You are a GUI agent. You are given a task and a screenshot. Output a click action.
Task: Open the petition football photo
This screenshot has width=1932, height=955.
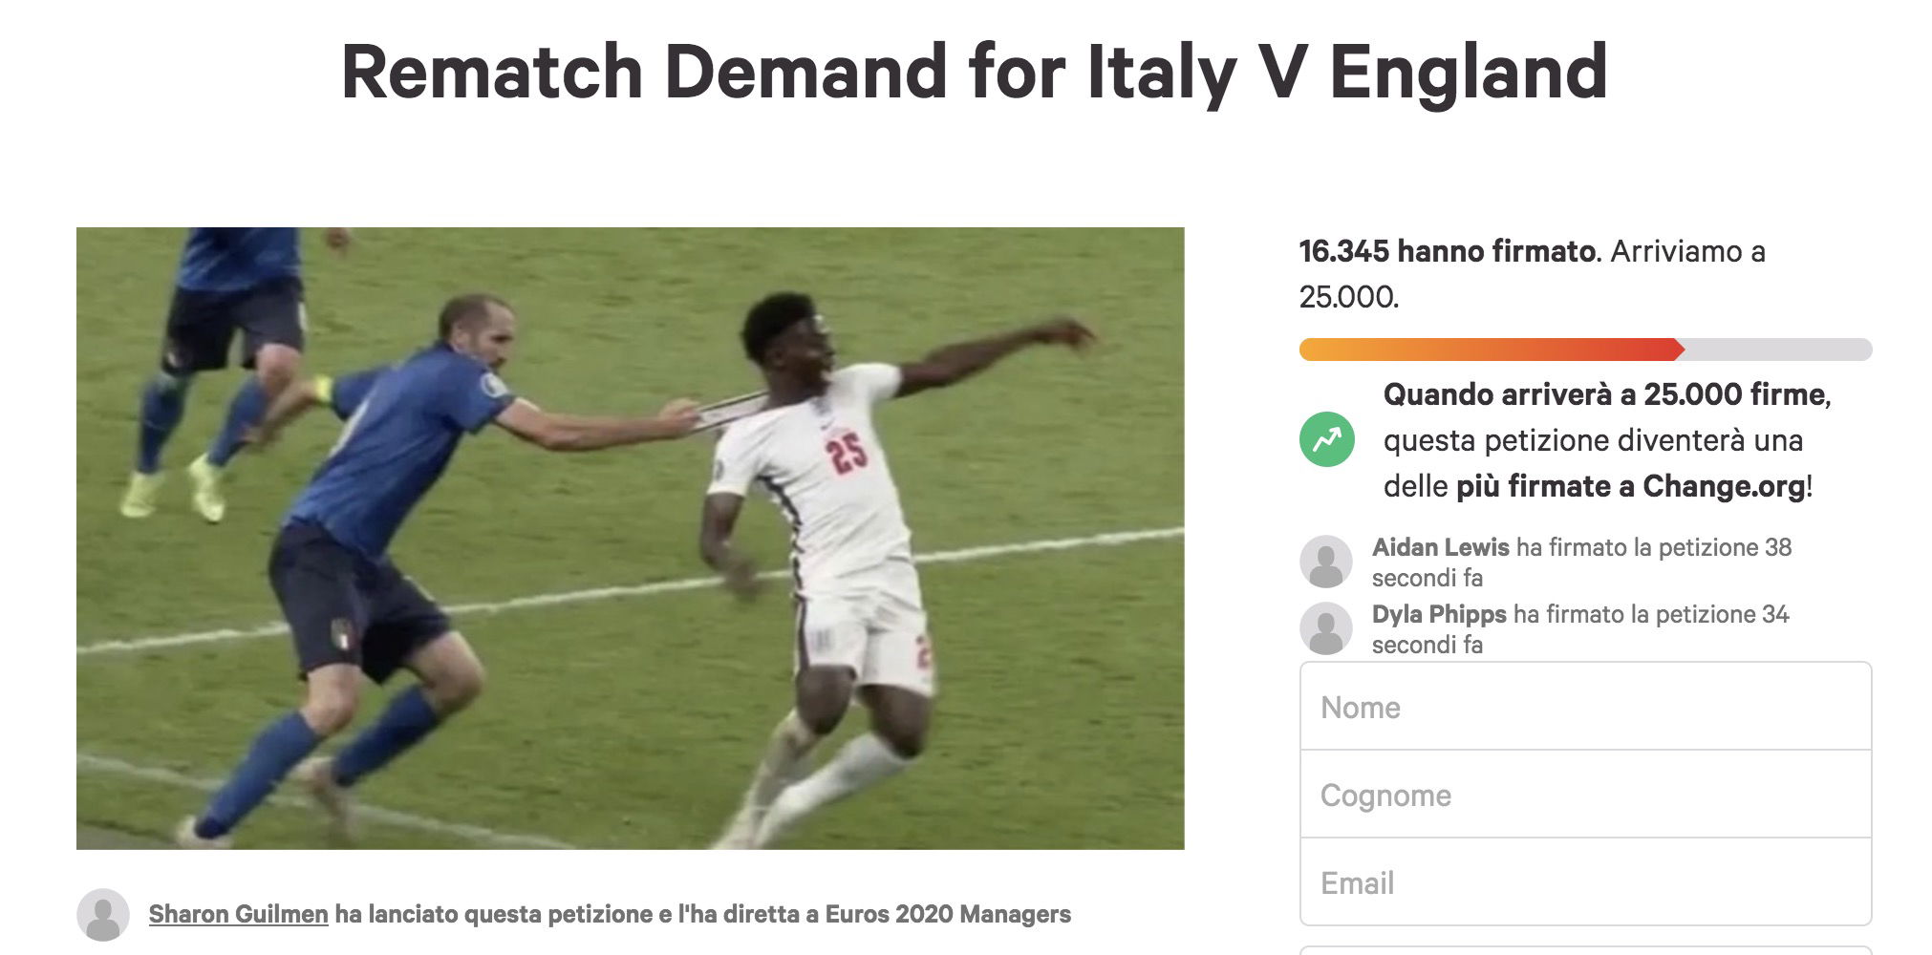tap(630, 538)
